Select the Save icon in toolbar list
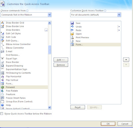 click(x=72, y=23)
